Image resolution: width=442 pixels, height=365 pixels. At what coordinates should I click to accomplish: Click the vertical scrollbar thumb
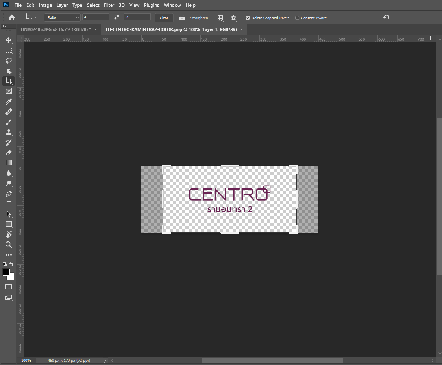439,196
